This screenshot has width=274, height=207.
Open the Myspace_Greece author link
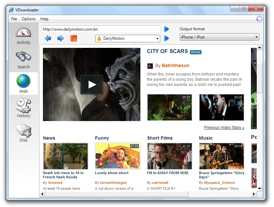pos(219,183)
